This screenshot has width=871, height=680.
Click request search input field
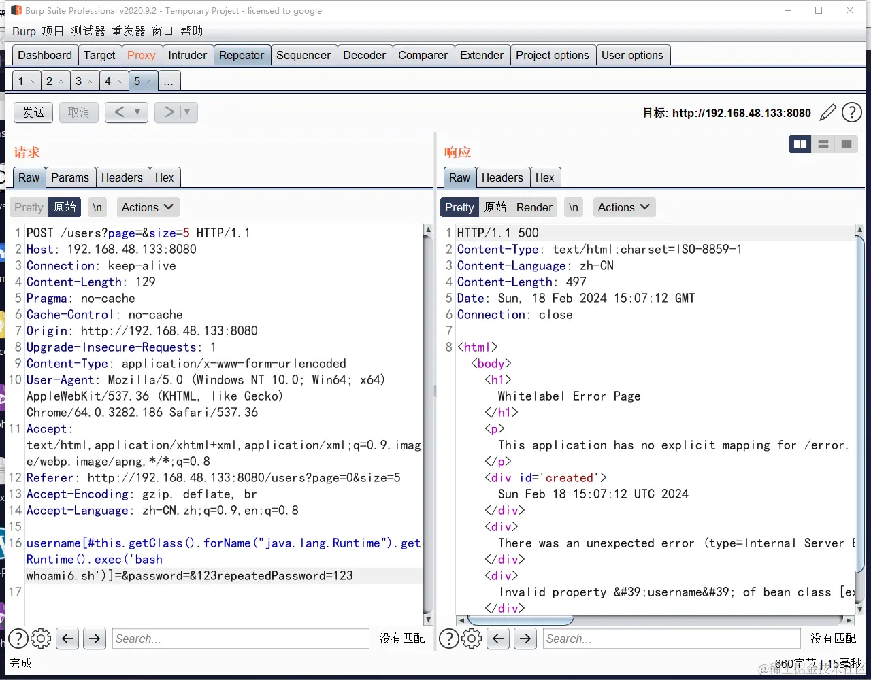tap(241, 638)
